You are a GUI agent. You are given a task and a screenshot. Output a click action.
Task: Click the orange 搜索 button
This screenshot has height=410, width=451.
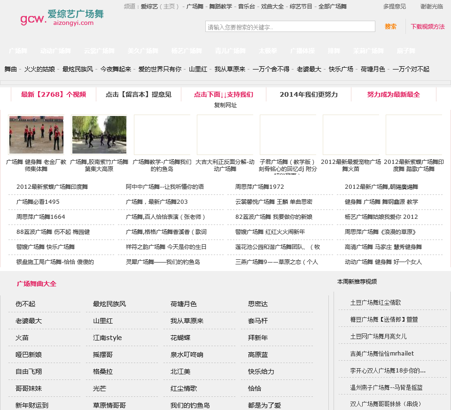[390, 26]
